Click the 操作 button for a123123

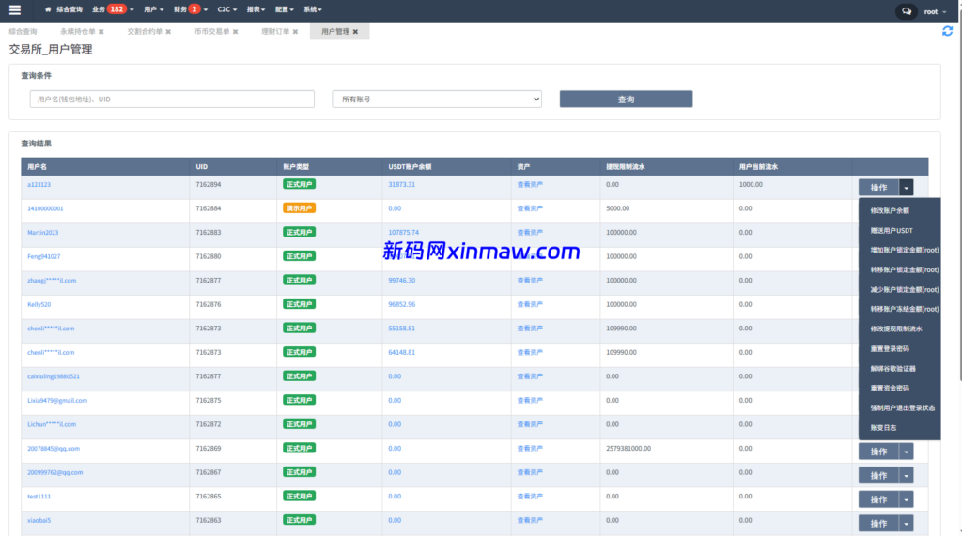click(878, 188)
